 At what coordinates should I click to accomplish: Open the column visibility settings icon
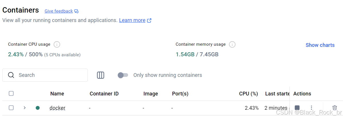click(x=101, y=75)
